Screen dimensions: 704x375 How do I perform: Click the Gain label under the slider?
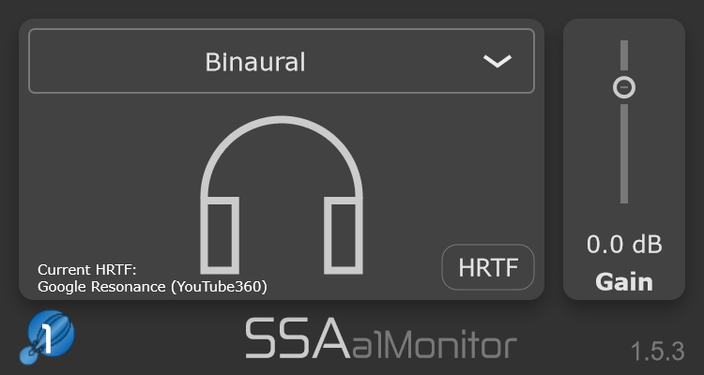624,282
